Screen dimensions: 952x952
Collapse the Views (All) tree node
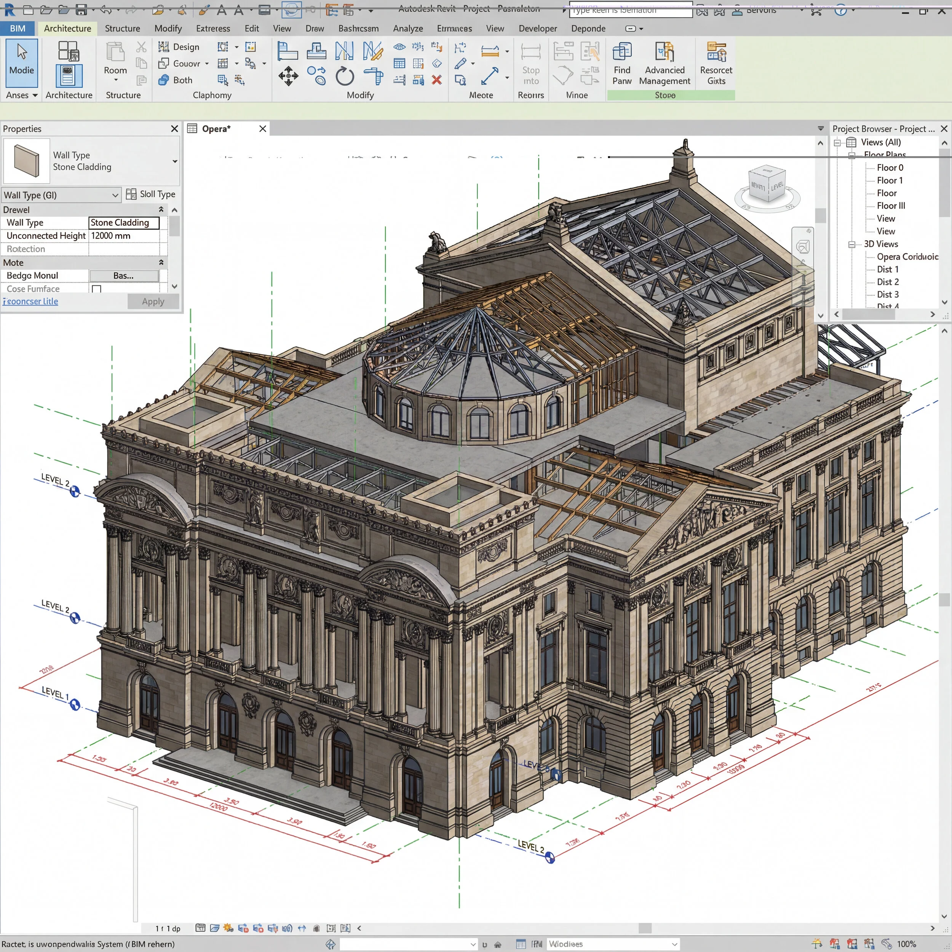837,143
